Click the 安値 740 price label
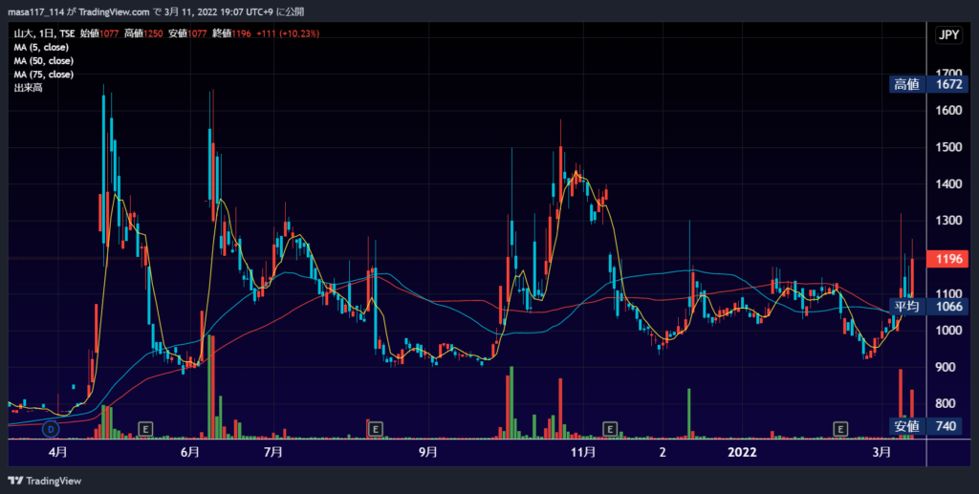This screenshot has width=979, height=494. tap(925, 426)
